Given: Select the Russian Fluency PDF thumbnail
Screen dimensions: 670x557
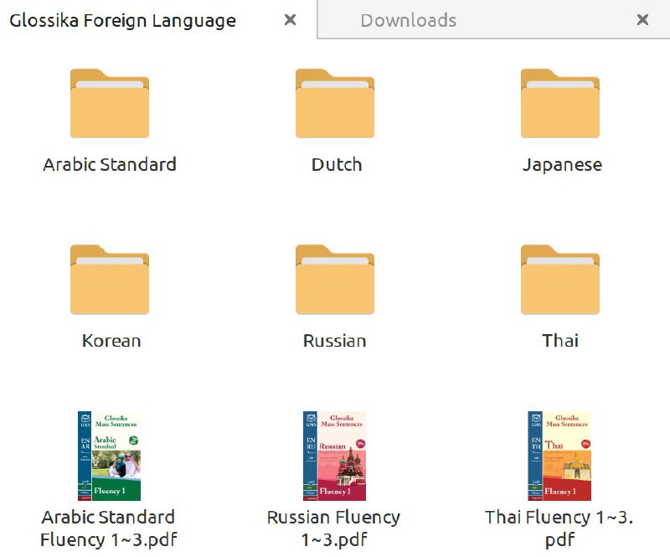Looking at the screenshot, I should [x=334, y=456].
